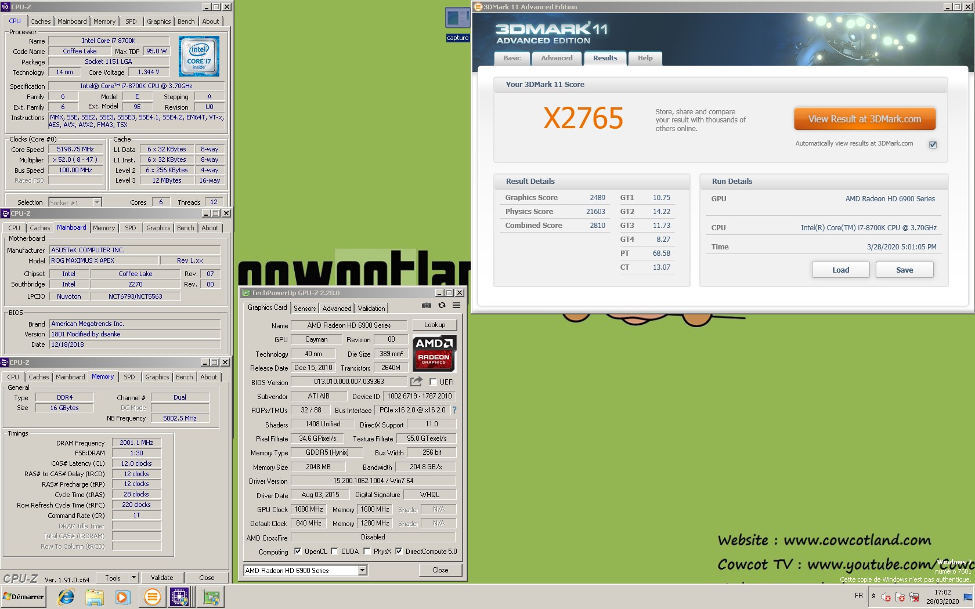Screen dimensions: 975x609
Task: Click the GPU Clock 1080 MHz value in GPU-Z
Action: 309,509
